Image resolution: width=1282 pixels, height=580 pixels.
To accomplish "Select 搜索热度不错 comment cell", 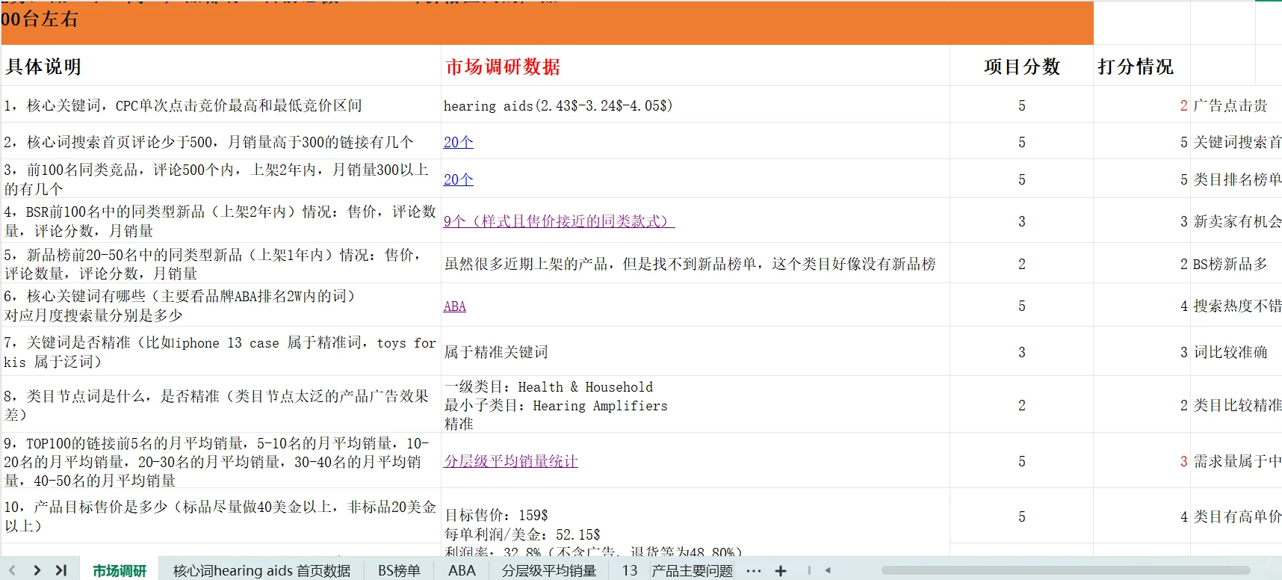I will click(x=1236, y=306).
